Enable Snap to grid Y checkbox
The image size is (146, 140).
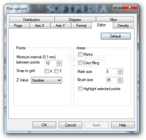pyautogui.click(x=56, y=71)
